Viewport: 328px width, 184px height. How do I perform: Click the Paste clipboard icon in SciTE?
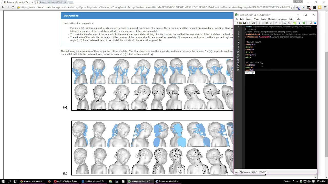(x=267, y=23)
